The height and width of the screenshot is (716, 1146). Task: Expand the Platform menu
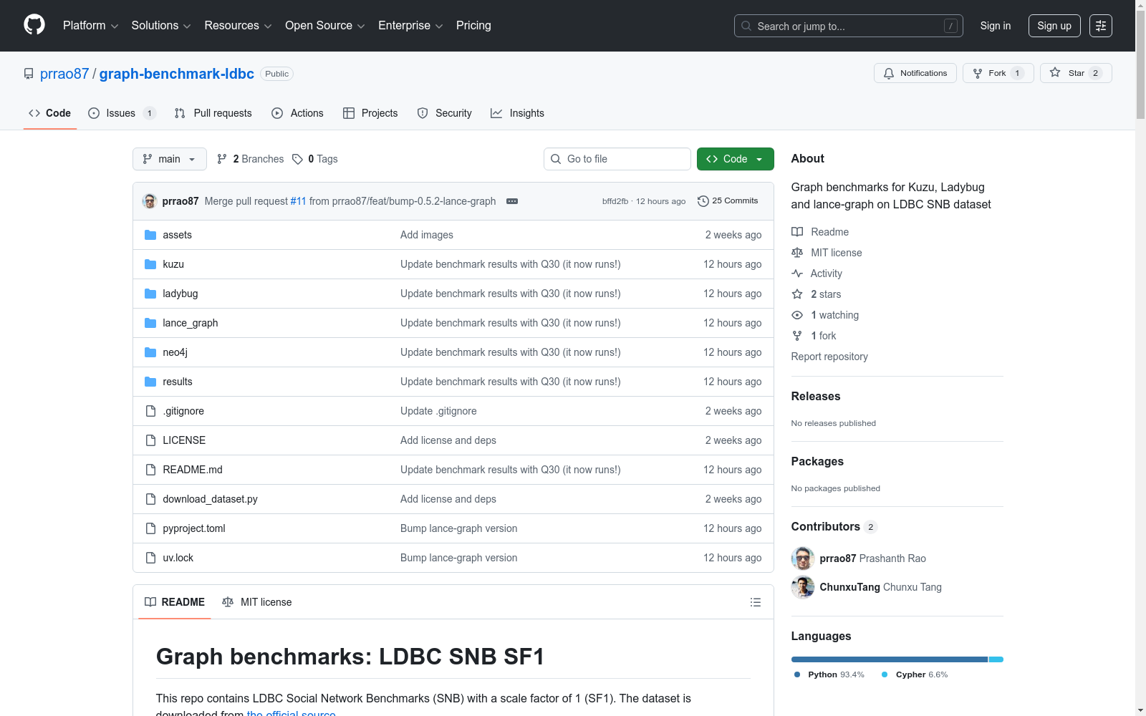[91, 26]
